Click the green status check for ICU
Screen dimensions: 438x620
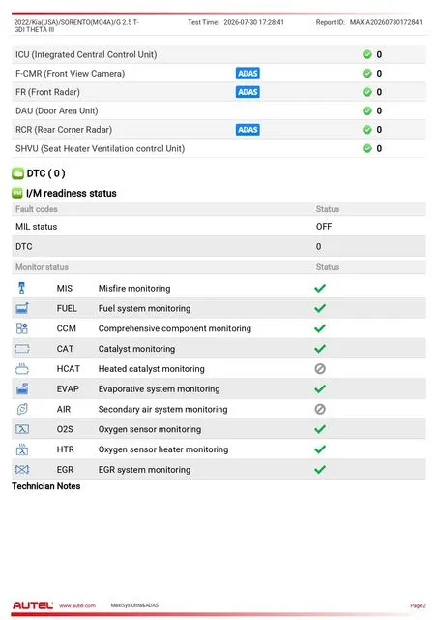click(367, 54)
